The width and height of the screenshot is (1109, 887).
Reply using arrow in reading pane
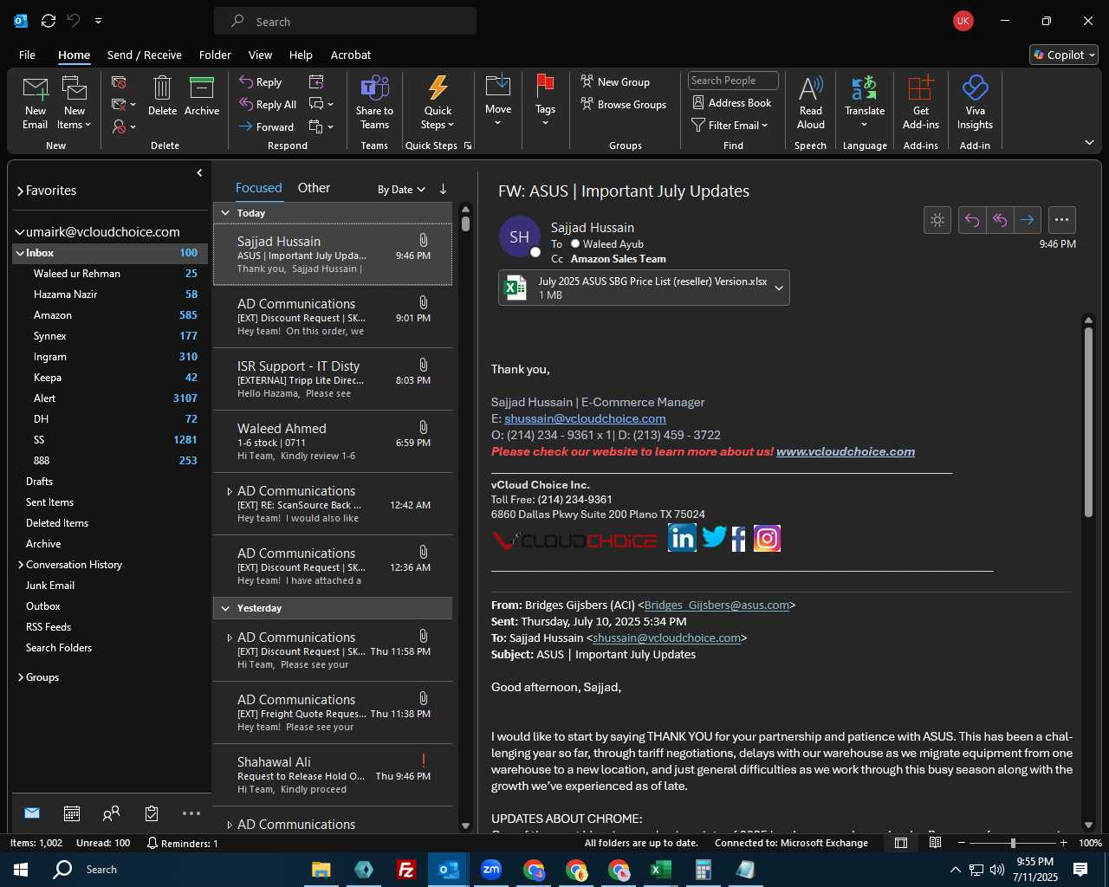tap(972, 220)
